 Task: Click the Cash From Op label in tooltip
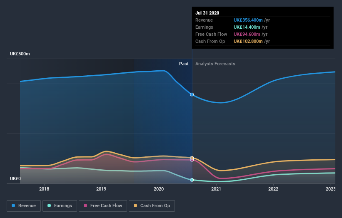point(210,41)
